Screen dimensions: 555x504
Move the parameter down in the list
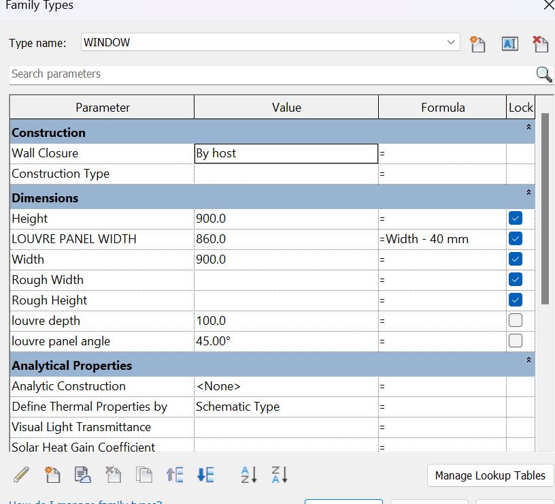tap(205, 475)
